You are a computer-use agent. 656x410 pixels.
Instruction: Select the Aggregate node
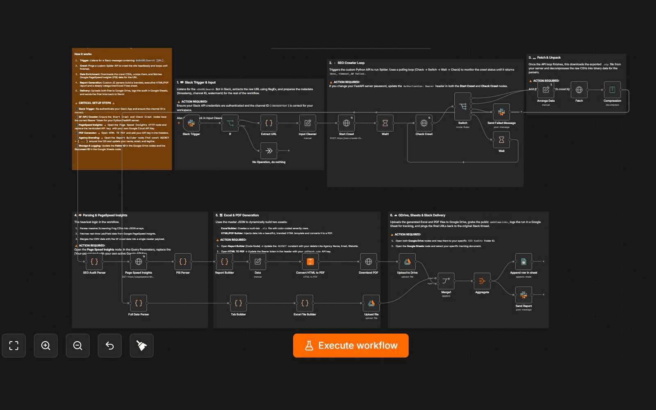click(x=482, y=281)
